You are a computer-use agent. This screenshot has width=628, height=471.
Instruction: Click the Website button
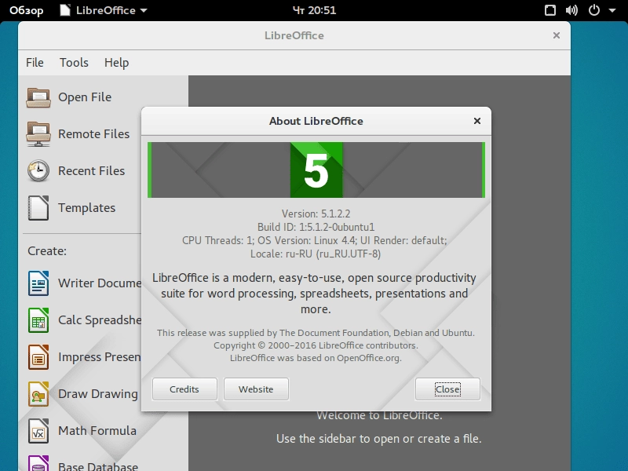[x=256, y=389]
